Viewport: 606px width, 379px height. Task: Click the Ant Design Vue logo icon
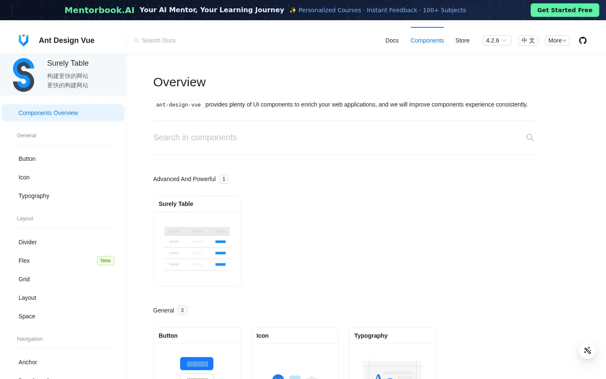point(24,40)
